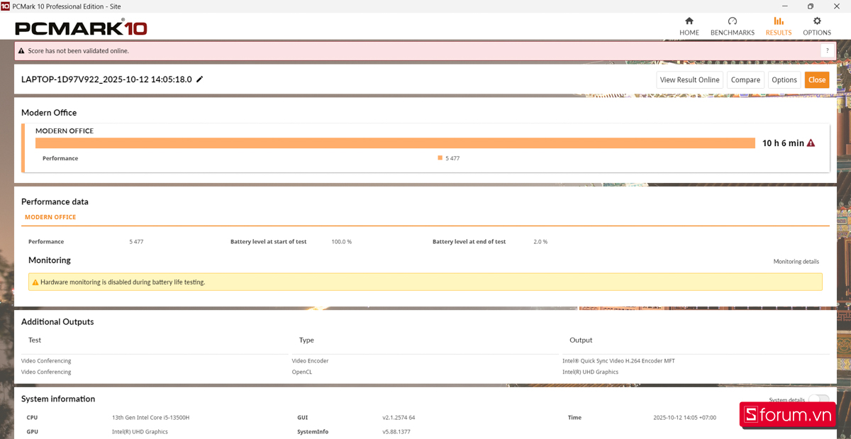Click the CPU value 13th Gen Intel Core i5-13500H
The height and width of the screenshot is (439, 851).
pos(150,418)
